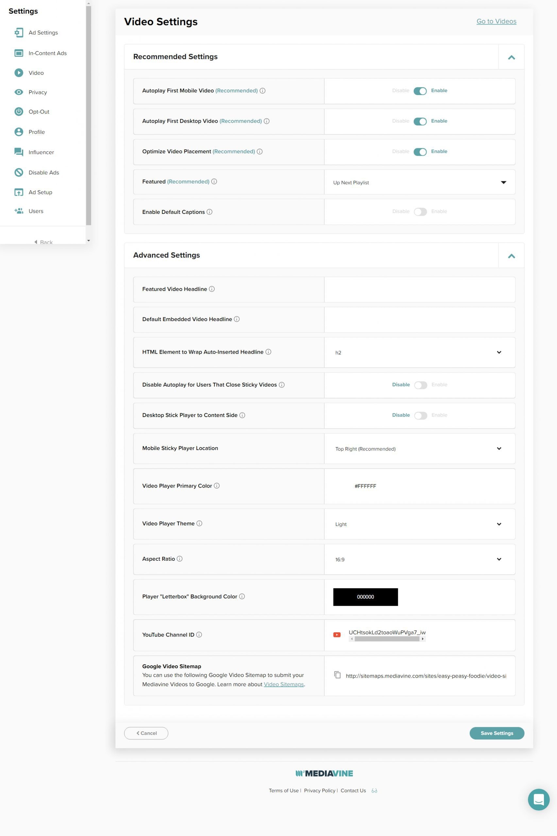Open Users menu item
Viewport: 557px width, 836px height.
36,211
